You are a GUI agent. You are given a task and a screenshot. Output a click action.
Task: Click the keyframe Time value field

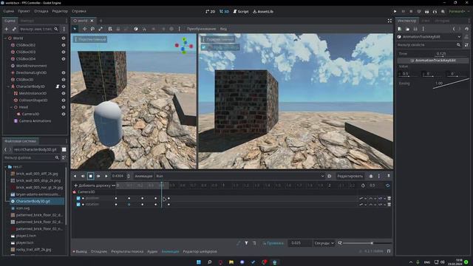click(451, 54)
